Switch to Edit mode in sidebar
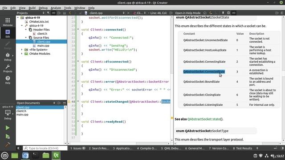 pos(8,34)
